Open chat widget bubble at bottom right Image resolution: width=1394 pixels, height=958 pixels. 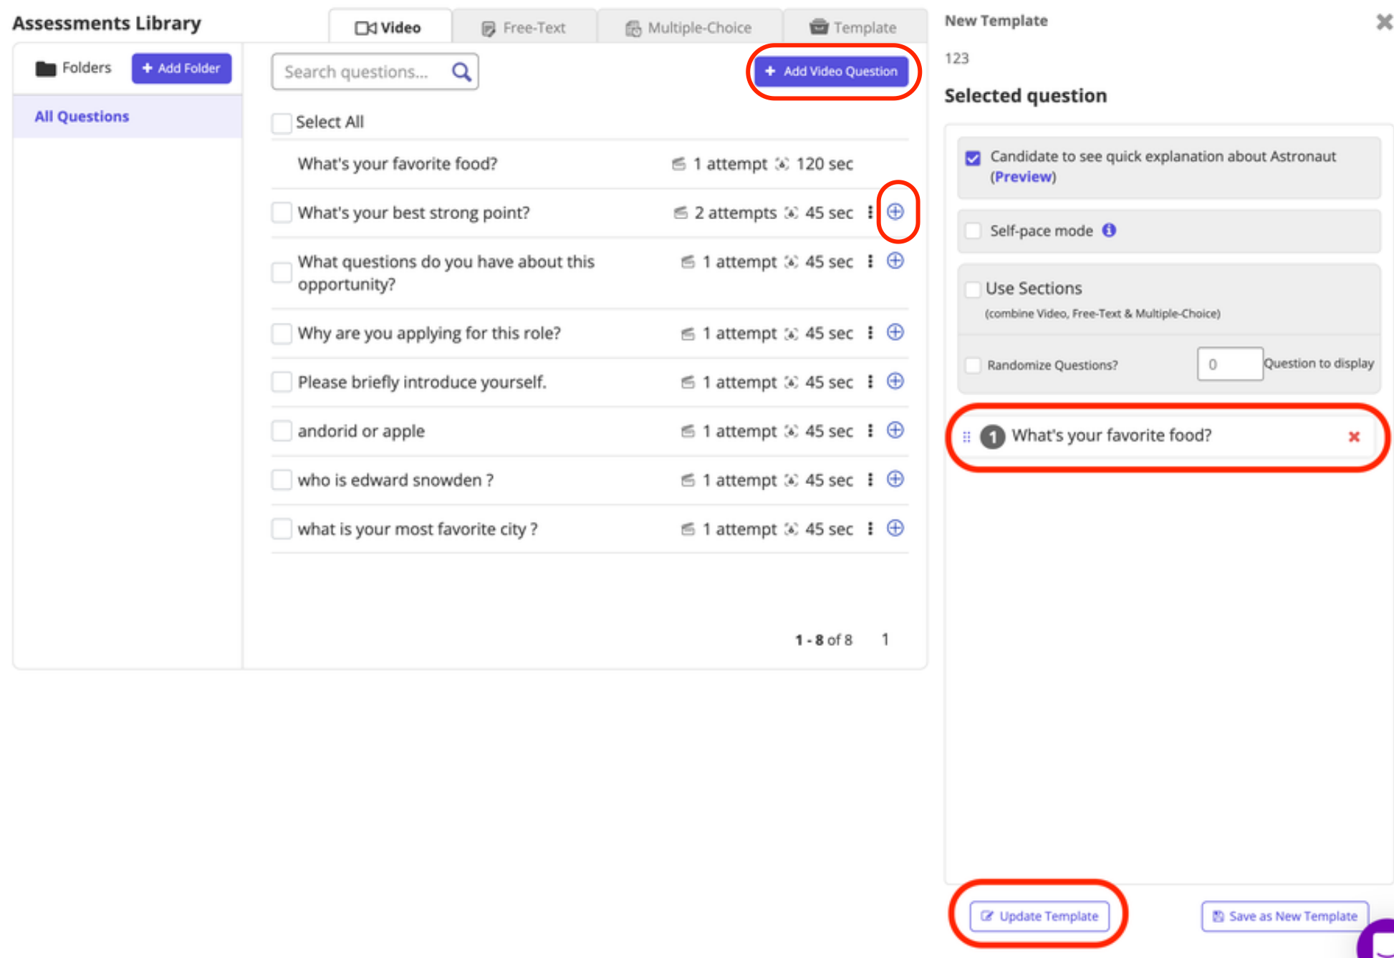[1377, 939]
